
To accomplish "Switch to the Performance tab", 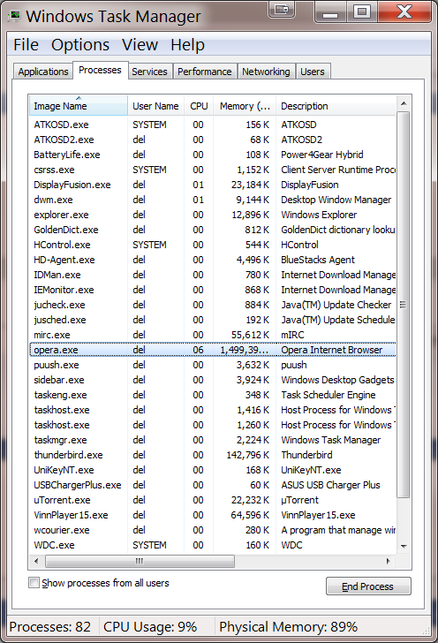I will pos(205,72).
